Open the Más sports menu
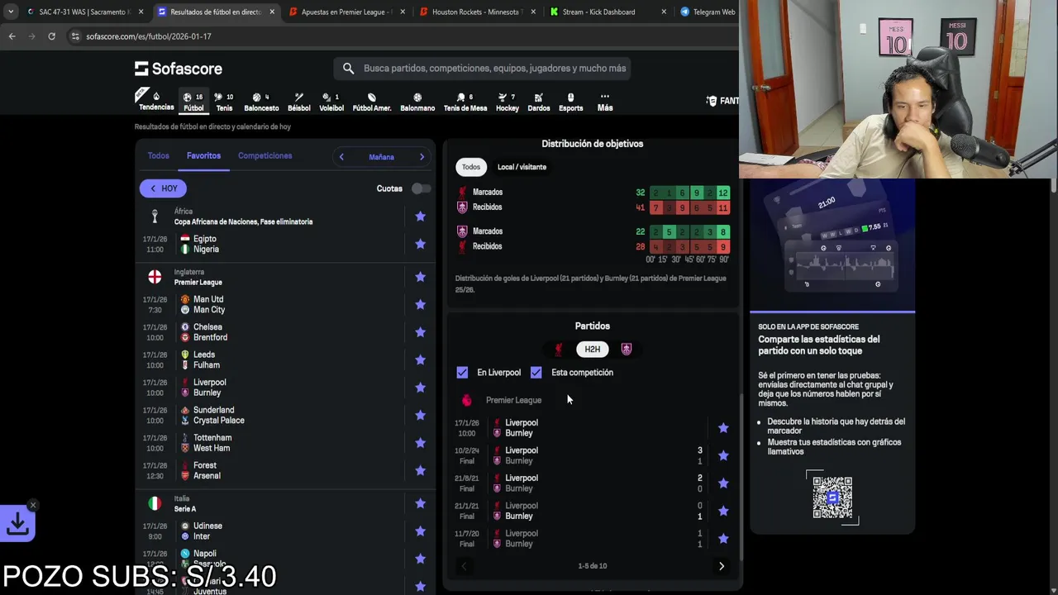 (x=605, y=101)
